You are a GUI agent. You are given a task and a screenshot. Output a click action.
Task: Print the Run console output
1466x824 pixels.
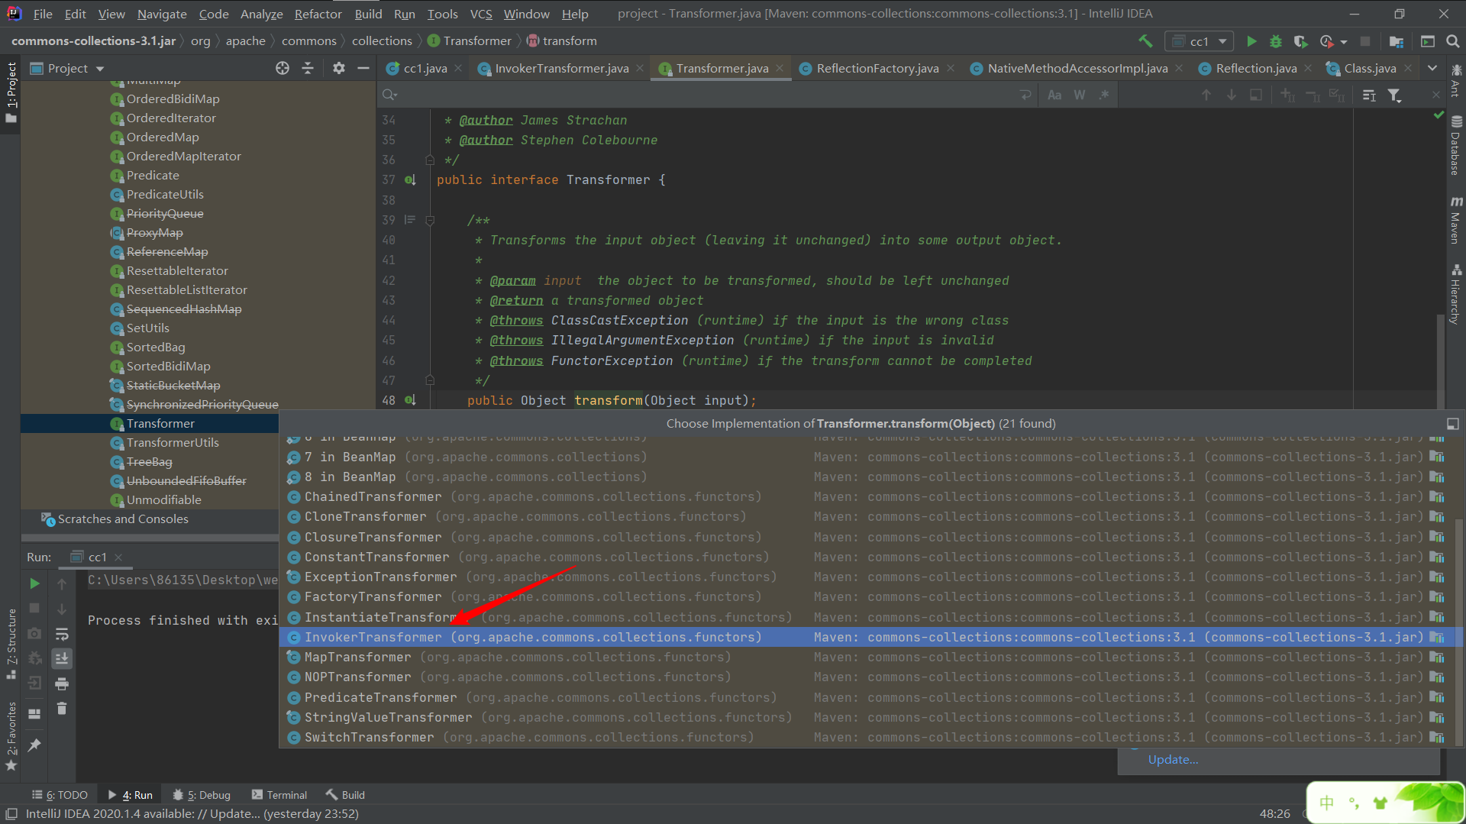62,683
